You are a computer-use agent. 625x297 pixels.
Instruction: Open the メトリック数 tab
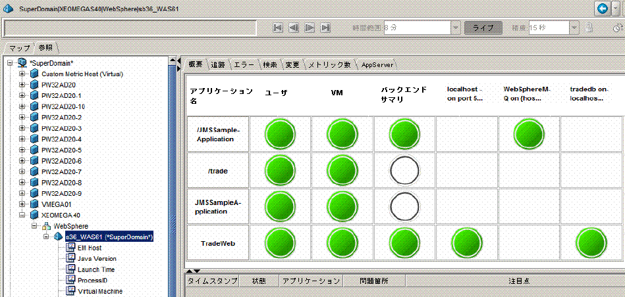point(330,64)
